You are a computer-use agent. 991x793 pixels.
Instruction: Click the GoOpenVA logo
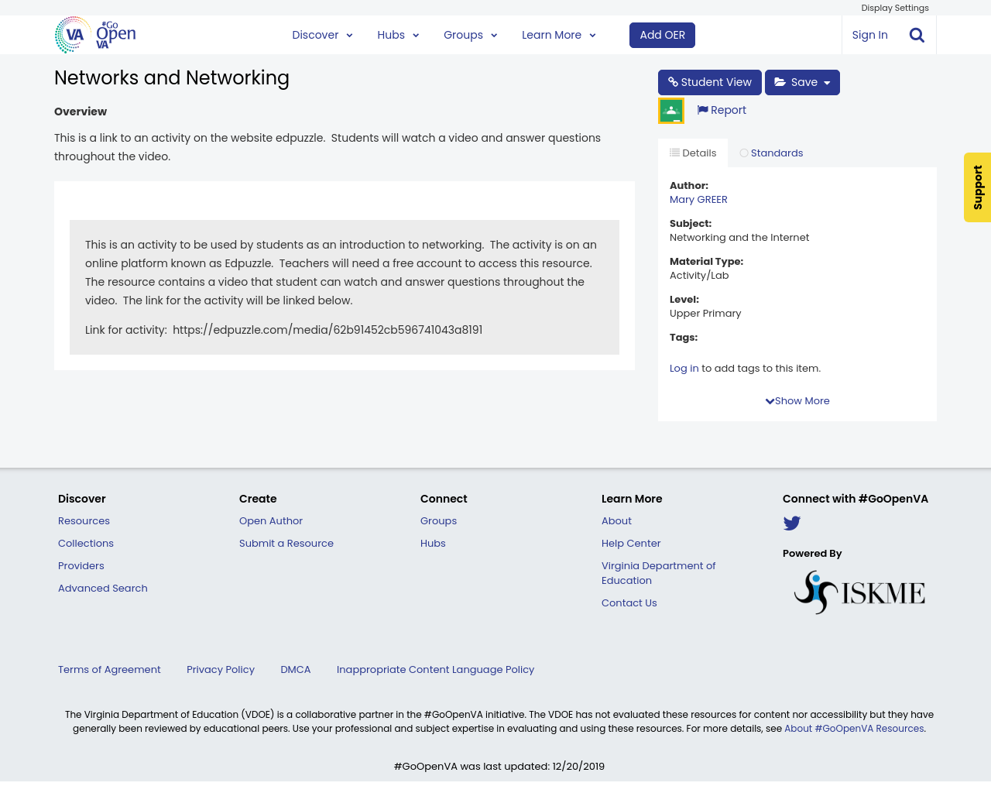(x=95, y=35)
